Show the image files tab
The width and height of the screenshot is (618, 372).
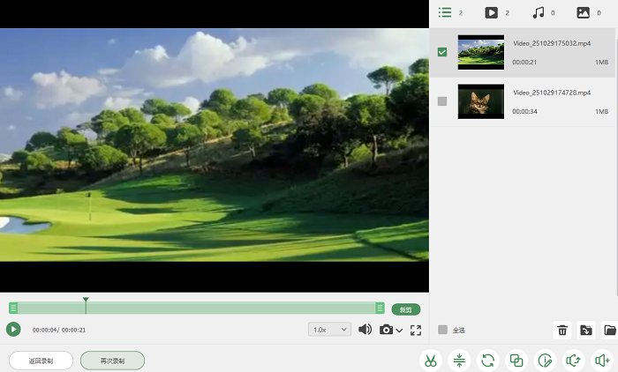coord(589,12)
